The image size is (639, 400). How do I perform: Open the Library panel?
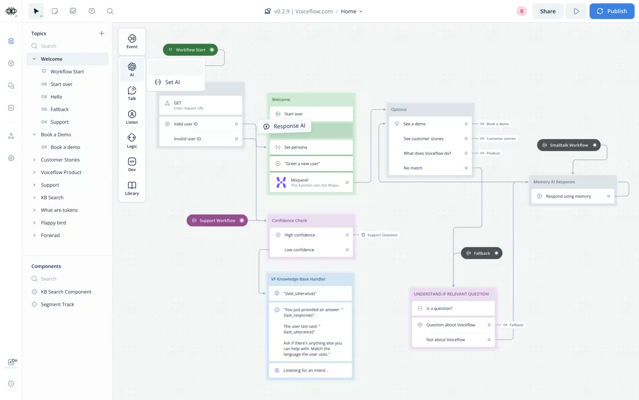pyautogui.click(x=132, y=188)
